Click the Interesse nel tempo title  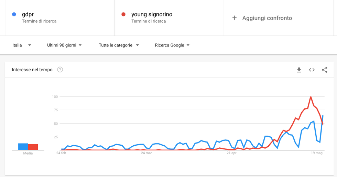[x=32, y=70]
